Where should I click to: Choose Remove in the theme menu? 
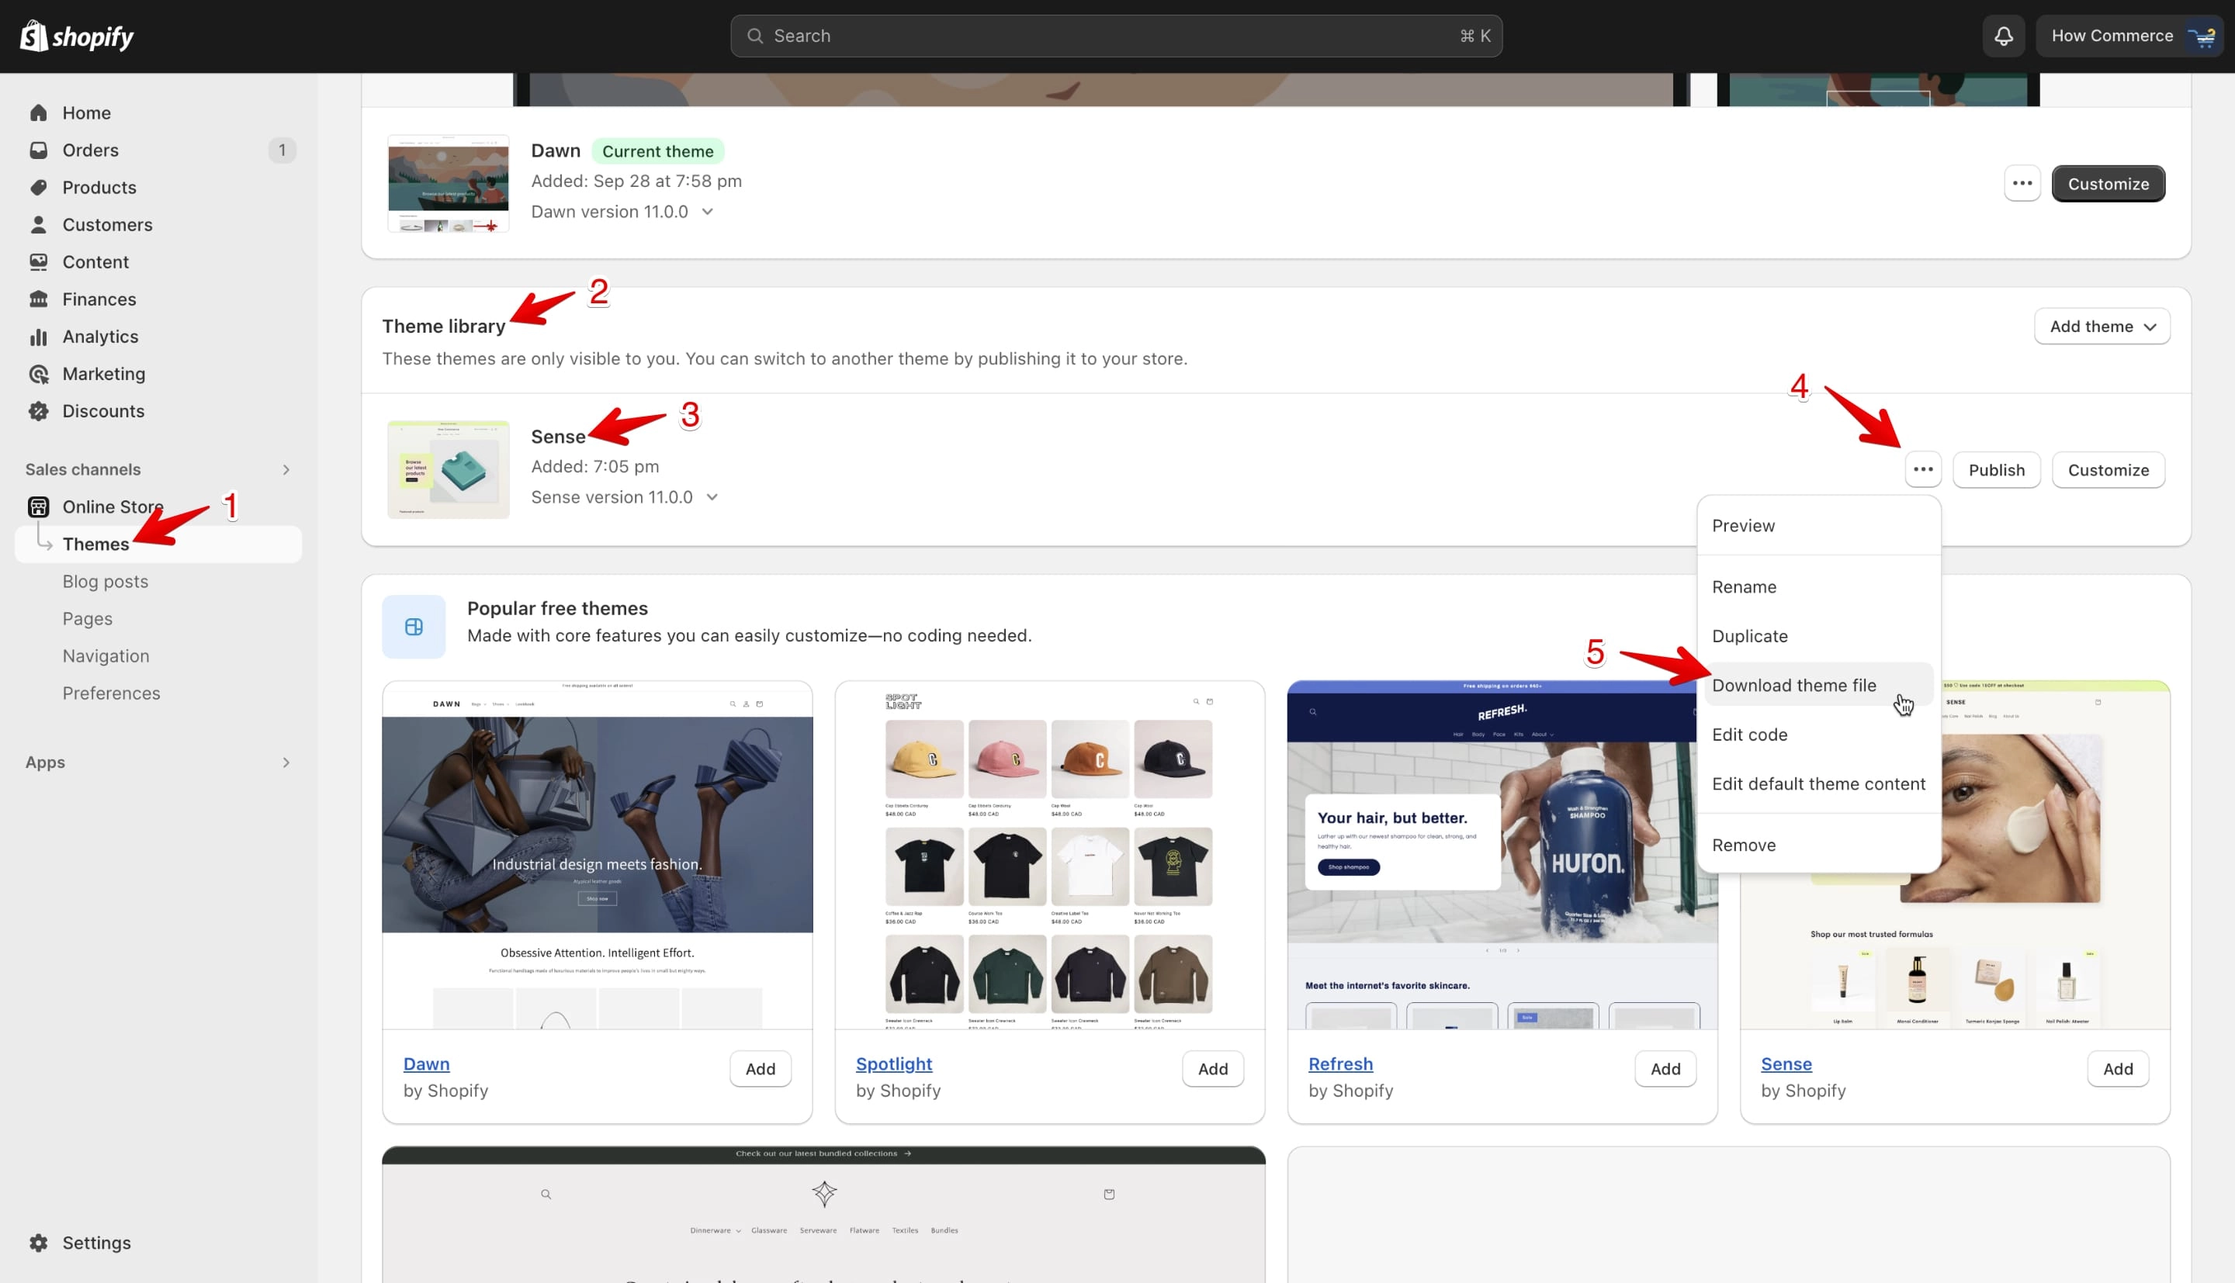(x=1817, y=845)
